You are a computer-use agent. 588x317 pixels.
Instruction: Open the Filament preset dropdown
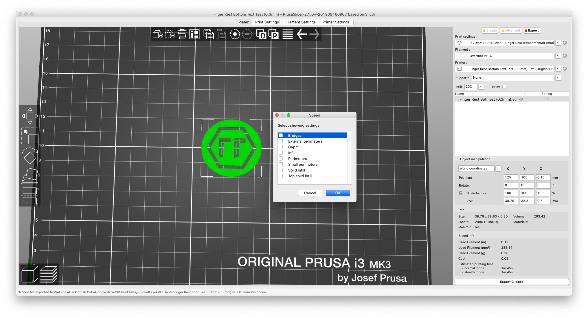point(558,56)
